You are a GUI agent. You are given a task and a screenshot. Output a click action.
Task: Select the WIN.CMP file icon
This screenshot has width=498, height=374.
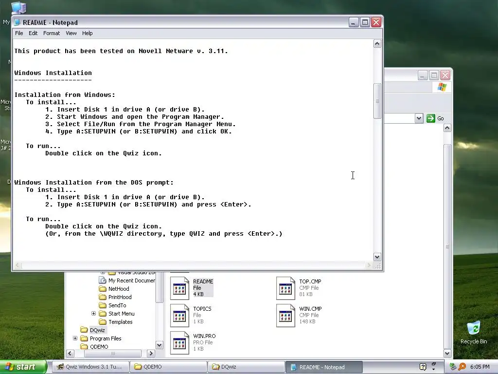[x=285, y=316]
